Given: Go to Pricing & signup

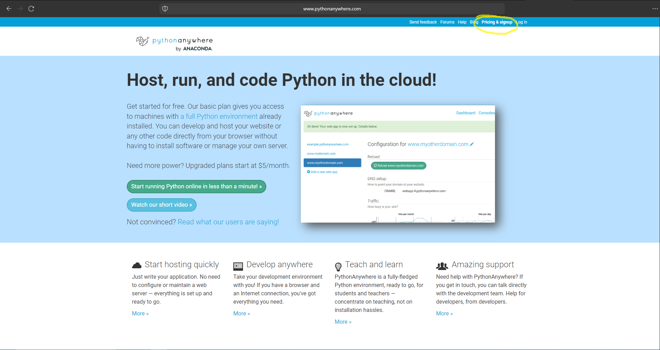Looking at the screenshot, I should [x=497, y=22].
